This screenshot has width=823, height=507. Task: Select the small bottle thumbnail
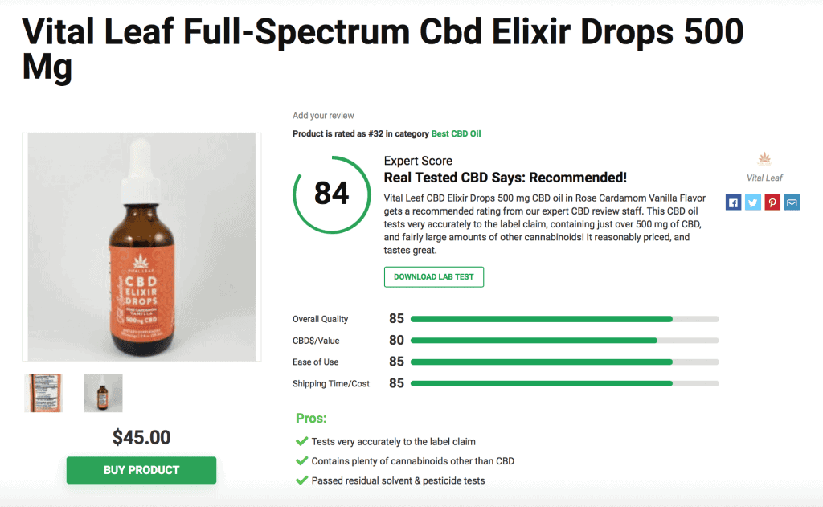103,393
